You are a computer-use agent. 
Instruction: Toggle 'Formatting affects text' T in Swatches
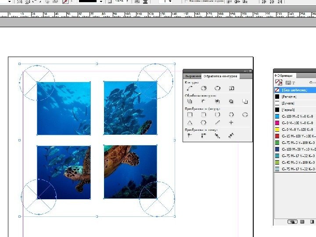coord(294,83)
